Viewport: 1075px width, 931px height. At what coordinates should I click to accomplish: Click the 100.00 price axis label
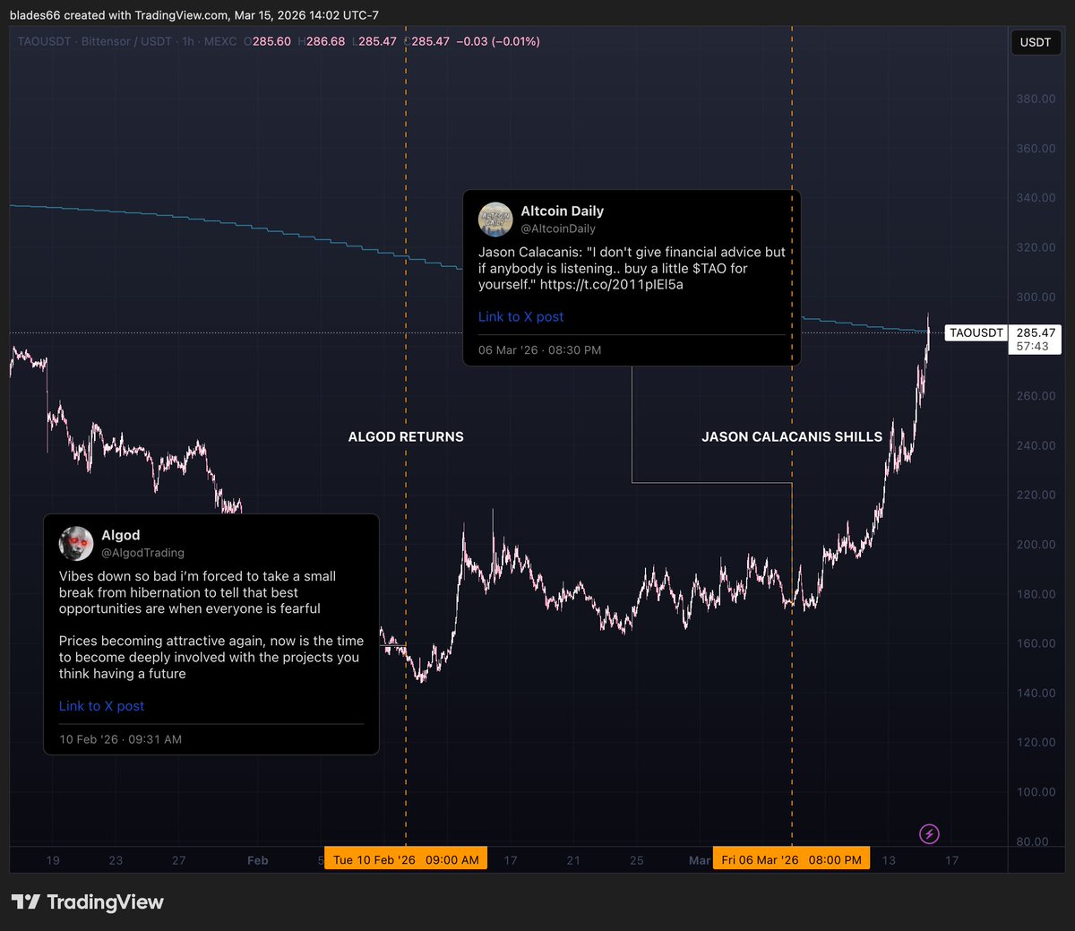pyautogui.click(x=1036, y=792)
